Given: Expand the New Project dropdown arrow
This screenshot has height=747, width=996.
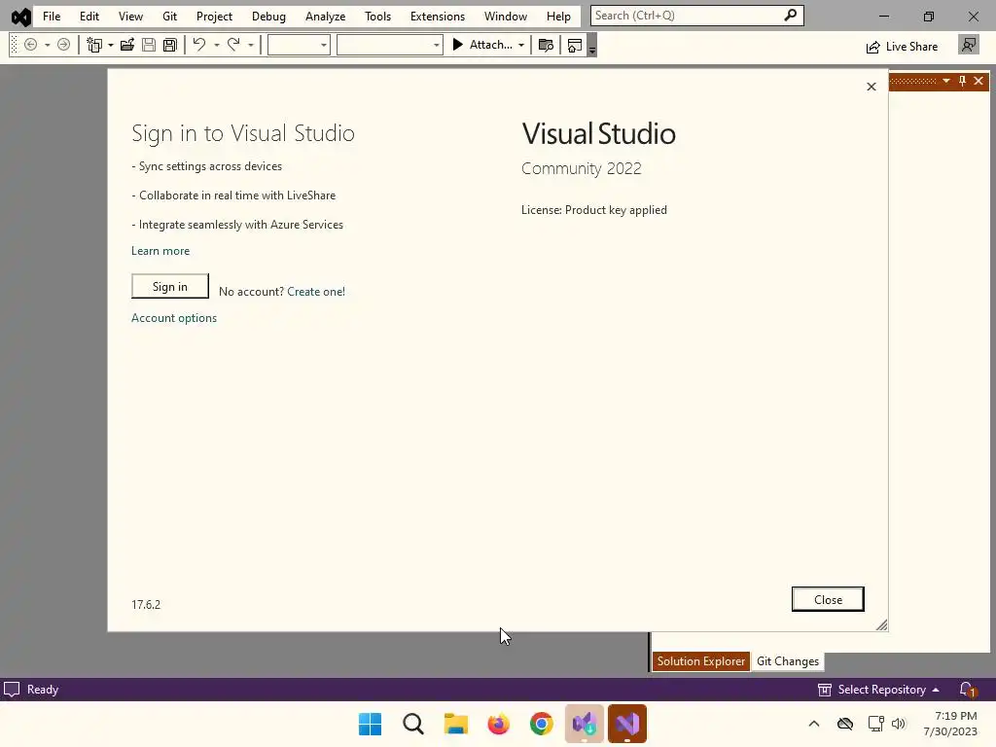Looking at the screenshot, I should pyautogui.click(x=111, y=45).
